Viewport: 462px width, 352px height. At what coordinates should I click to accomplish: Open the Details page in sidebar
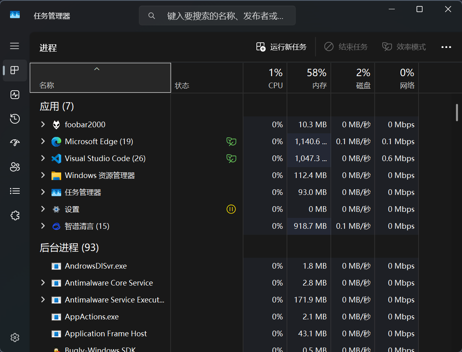coord(15,191)
